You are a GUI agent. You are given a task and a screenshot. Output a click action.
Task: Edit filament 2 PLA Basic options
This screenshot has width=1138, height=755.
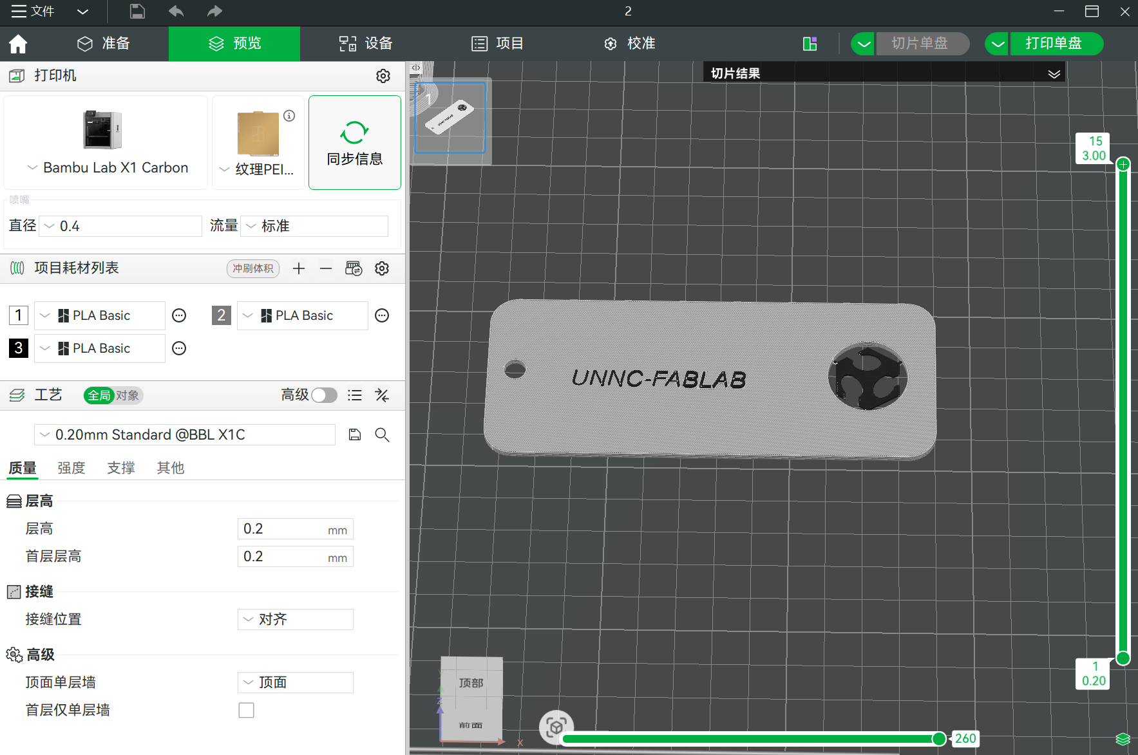click(x=382, y=315)
